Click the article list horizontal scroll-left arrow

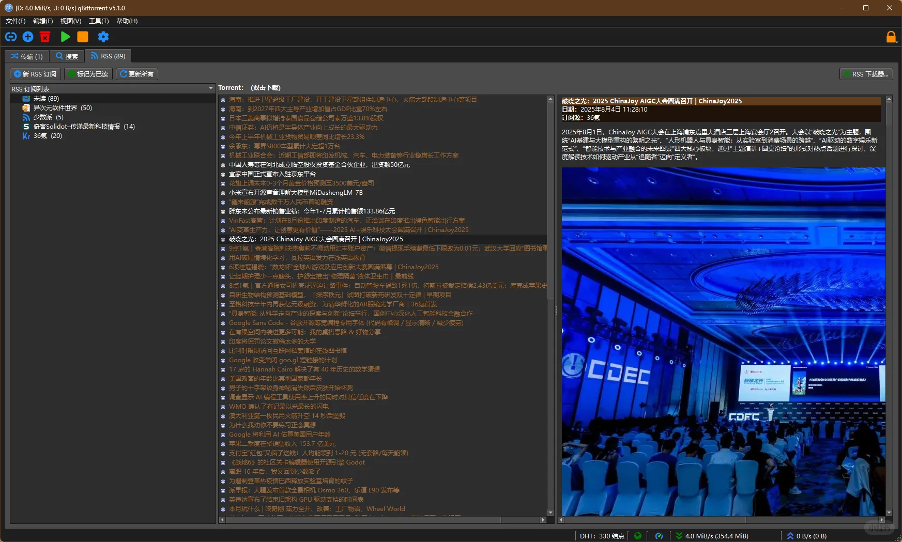coord(222,520)
